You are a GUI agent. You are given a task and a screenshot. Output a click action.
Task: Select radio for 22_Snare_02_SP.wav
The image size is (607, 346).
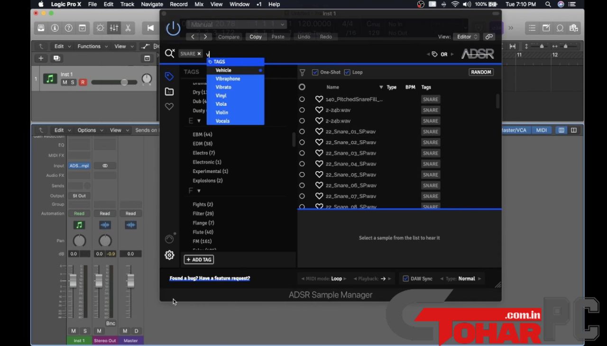[302, 142]
